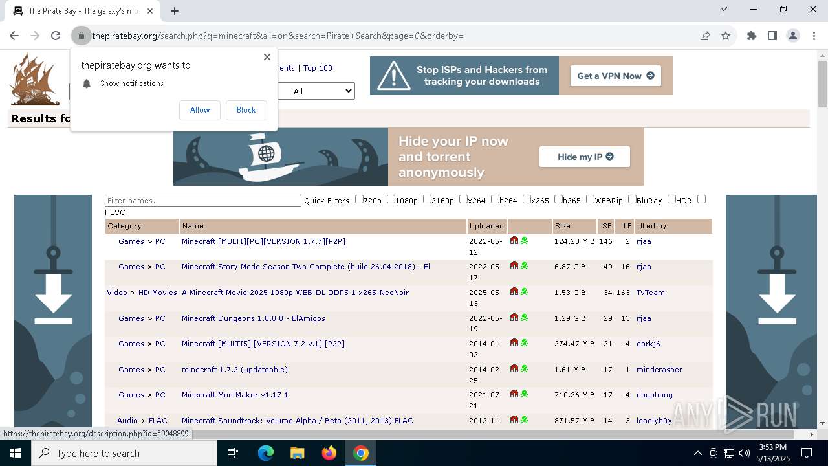
Task: Open uploader TvTeam profile link
Action: (x=651, y=293)
